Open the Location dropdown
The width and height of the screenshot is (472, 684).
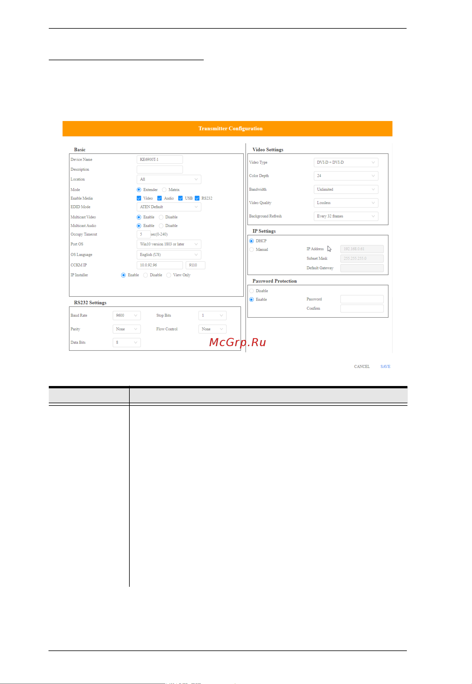point(169,180)
